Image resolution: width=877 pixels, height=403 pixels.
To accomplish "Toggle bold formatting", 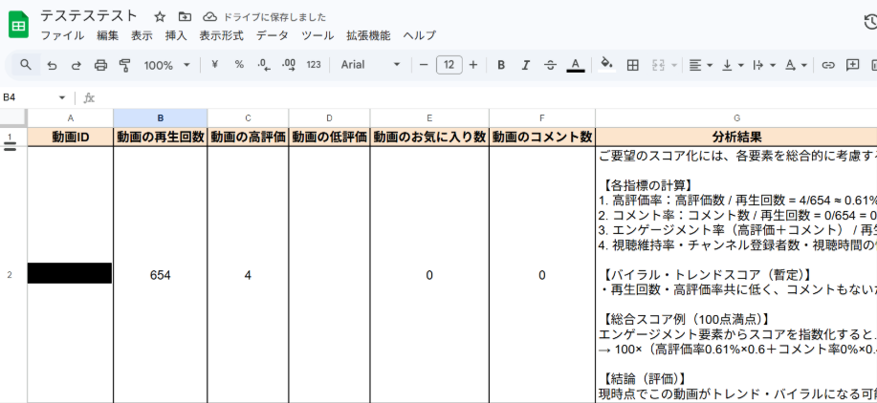I will coord(501,65).
